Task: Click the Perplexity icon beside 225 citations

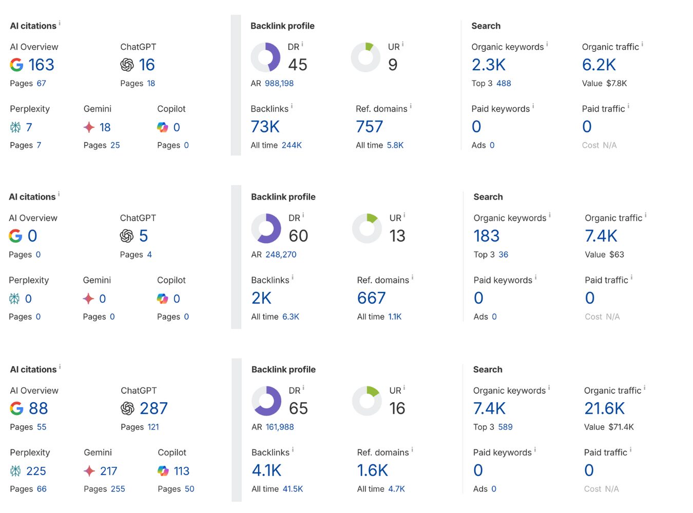Action: 15,471
